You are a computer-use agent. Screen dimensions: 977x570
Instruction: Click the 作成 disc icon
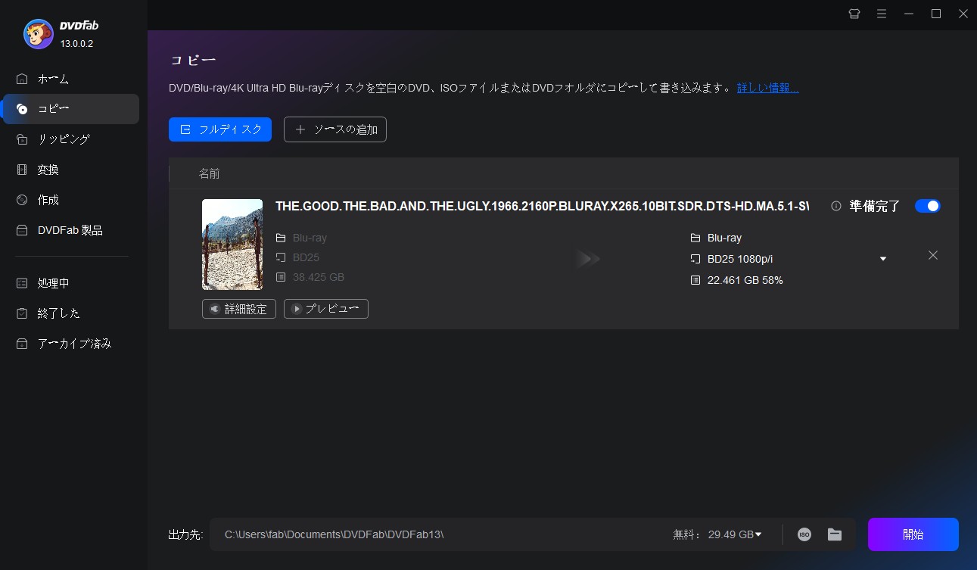pyautogui.click(x=22, y=200)
